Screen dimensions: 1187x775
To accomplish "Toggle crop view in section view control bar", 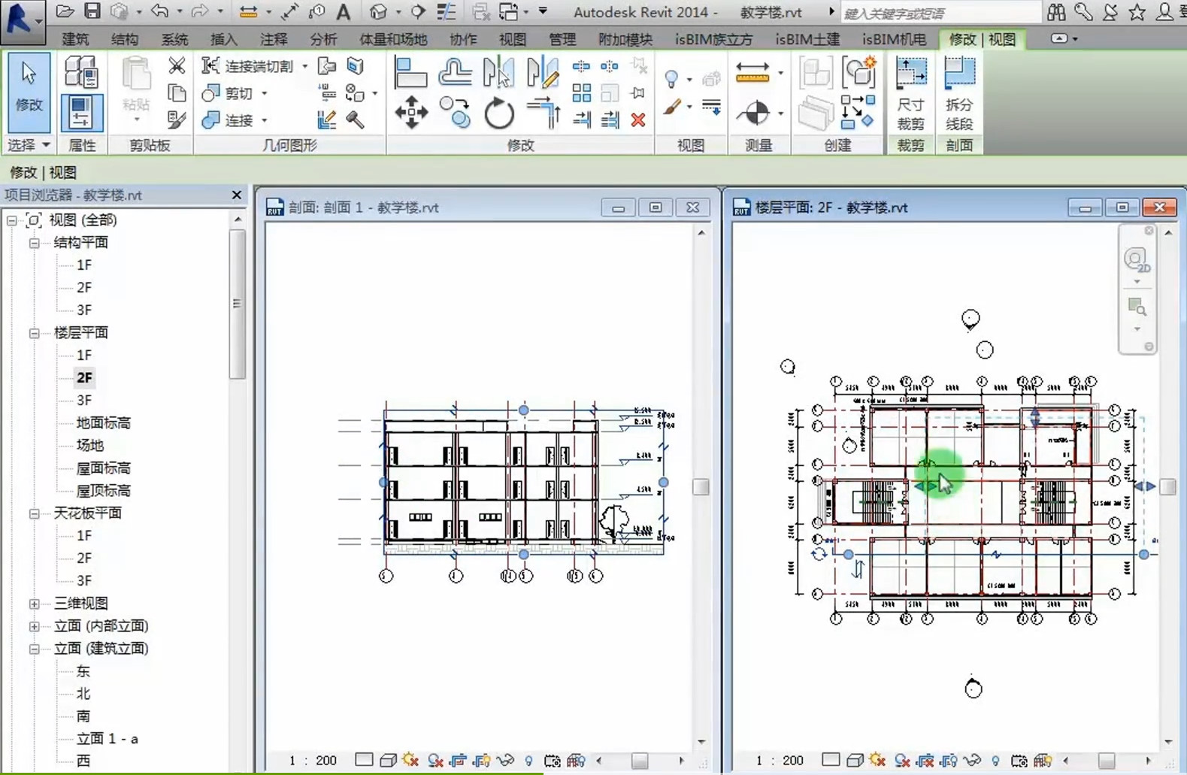I will click(x=458, y=761).
